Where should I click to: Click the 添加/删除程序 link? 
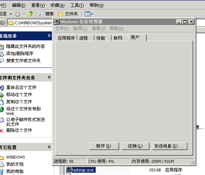(x=20, y=54)
